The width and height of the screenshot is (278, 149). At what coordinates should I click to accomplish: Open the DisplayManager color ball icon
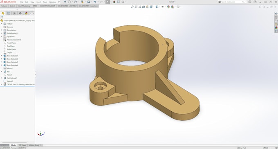click(x=26, y=13)
